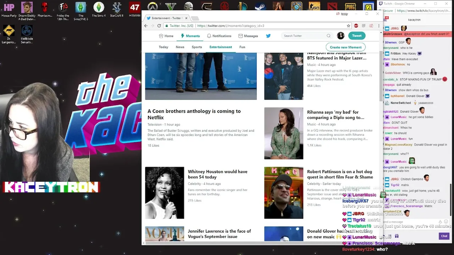The image size is (454, 255).
Task: Open the gift icon below Twitch chat
Action: coord(397,236)
